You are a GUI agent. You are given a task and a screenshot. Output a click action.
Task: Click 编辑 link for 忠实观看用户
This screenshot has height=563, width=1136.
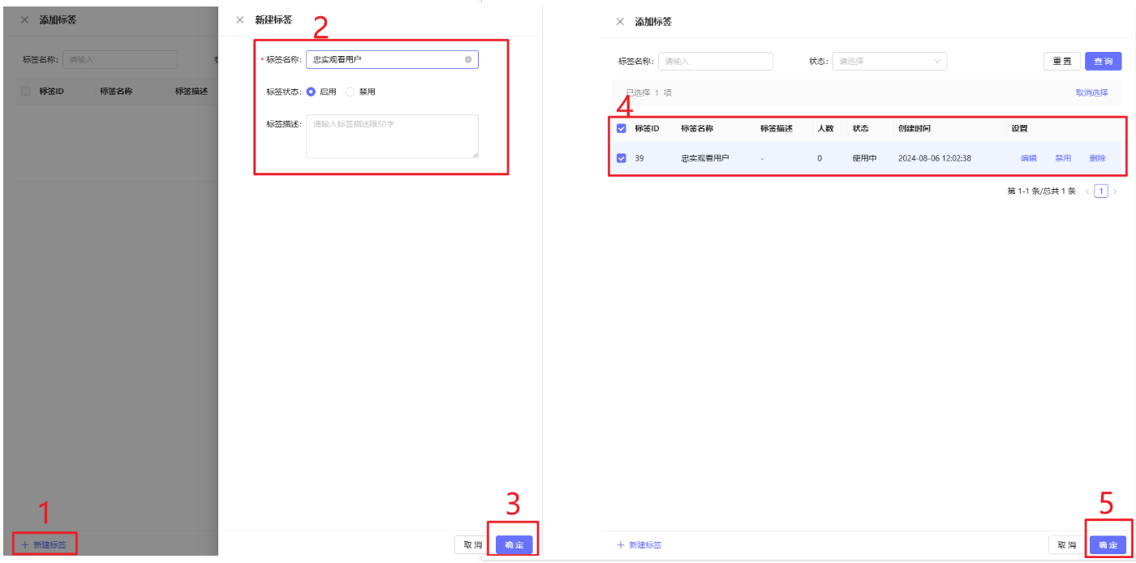click(1028, 158)
